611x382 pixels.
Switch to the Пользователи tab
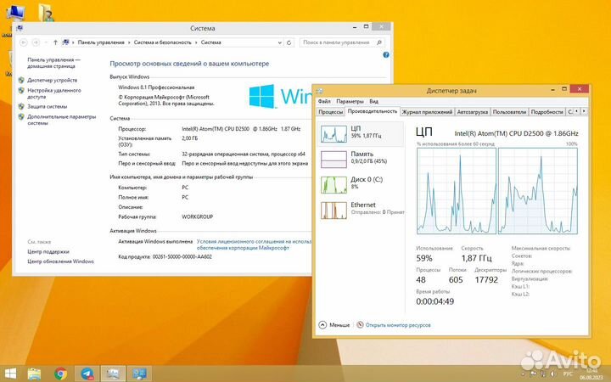tap(509, 112)
